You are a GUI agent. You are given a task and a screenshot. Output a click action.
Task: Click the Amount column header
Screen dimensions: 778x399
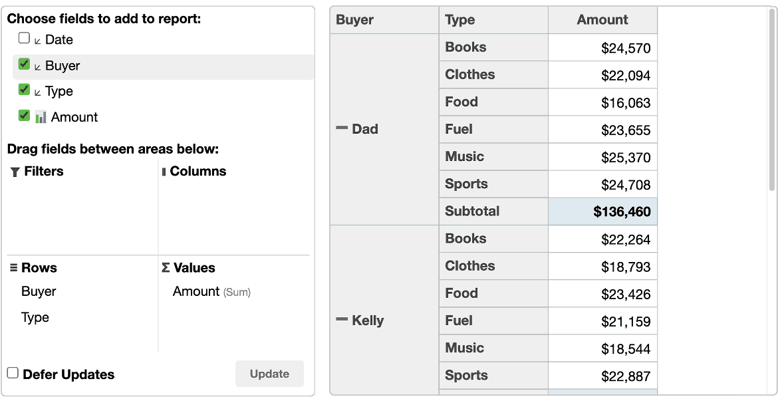pyautogui.click(x=602, y=20)
